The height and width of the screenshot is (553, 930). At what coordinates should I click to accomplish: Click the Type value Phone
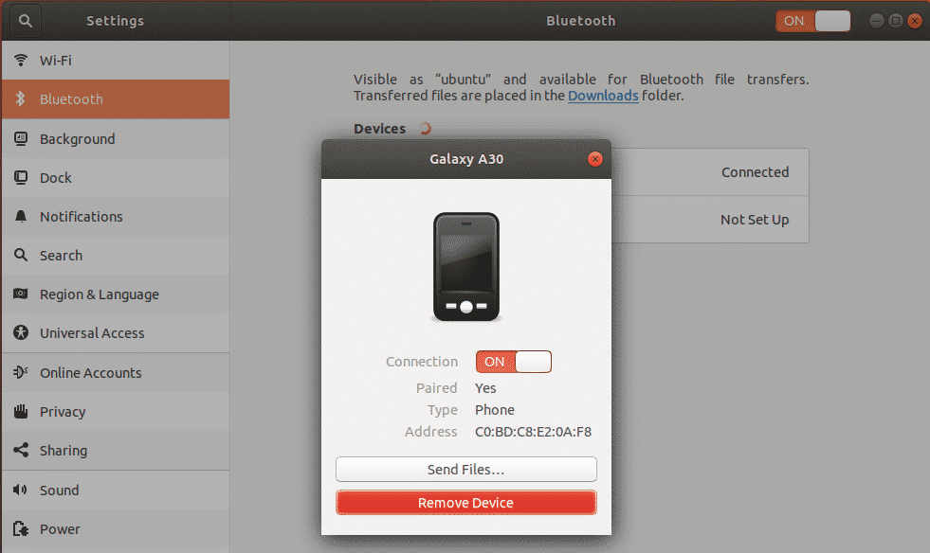495,410
